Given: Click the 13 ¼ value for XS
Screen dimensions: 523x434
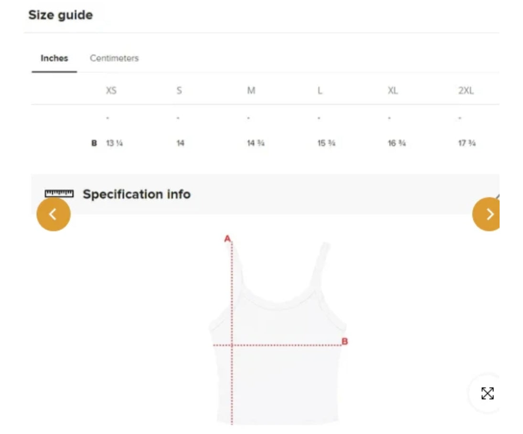Looking at the screenshot, I should (x=115, y=143).
